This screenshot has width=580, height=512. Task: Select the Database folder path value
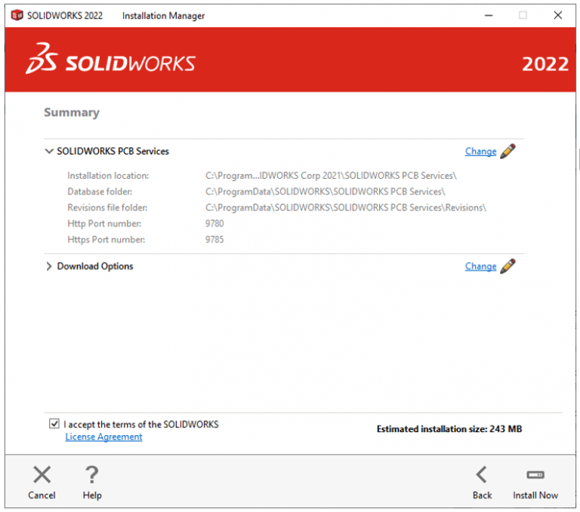click(325, 192)
